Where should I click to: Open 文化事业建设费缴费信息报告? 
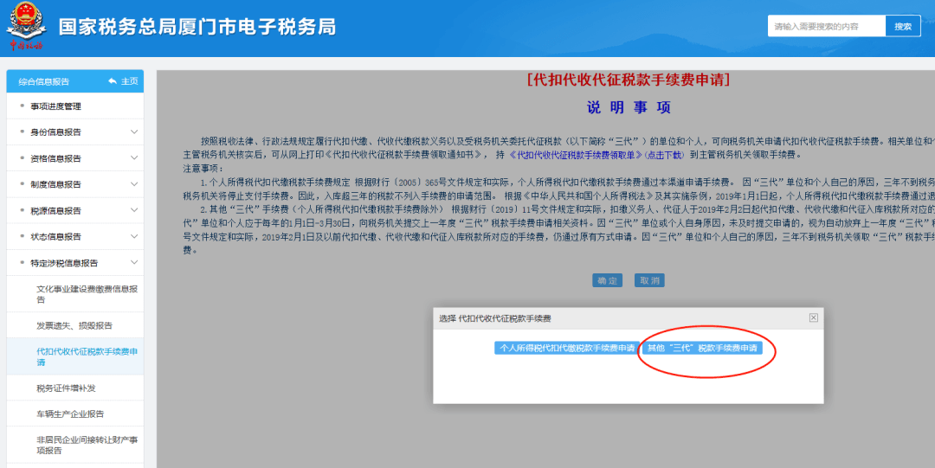tap(86, 294)
